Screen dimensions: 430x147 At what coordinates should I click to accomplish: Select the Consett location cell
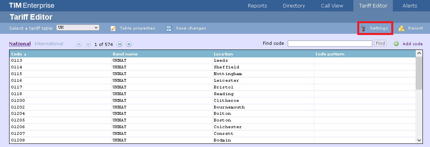pyautogui.click(x=263, y=134)
